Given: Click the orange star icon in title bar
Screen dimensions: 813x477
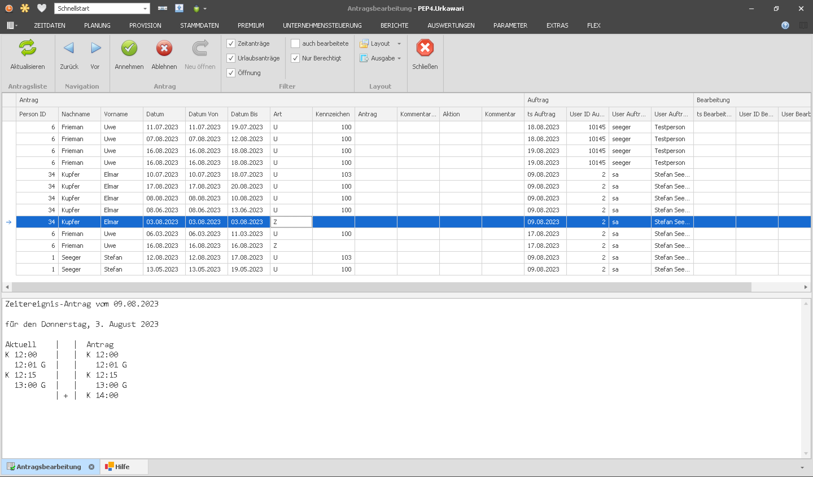Looking at the screenshot, I should 25,8.
